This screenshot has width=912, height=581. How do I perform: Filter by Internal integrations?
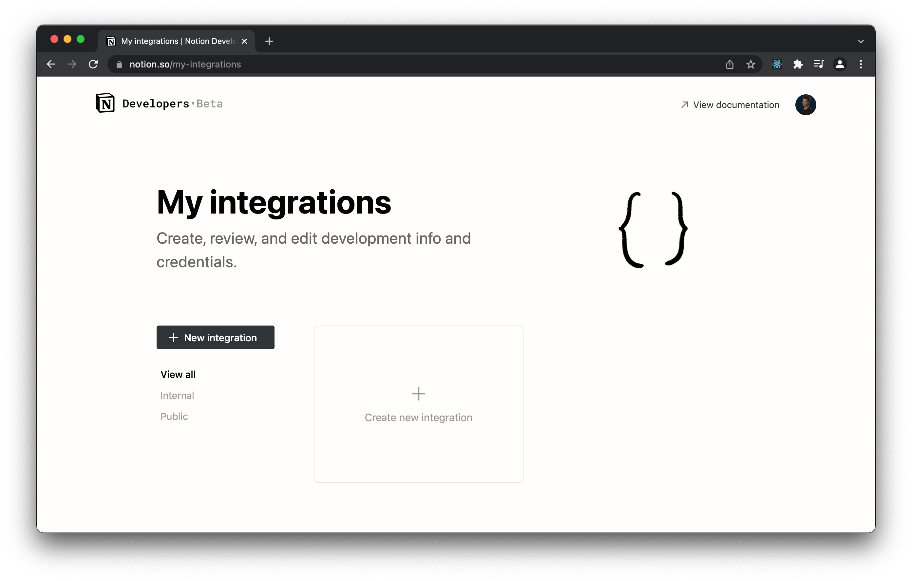177,395
